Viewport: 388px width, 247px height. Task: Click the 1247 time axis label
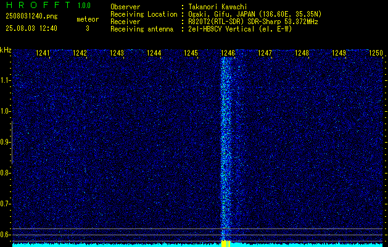coord(265,53)
